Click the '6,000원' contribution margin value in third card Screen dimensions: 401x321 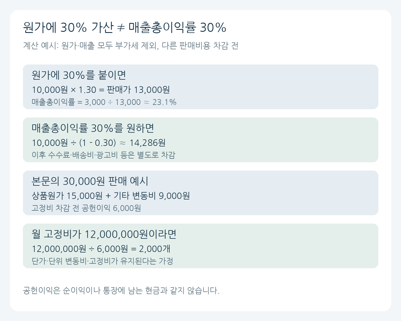tap(127, 208)
